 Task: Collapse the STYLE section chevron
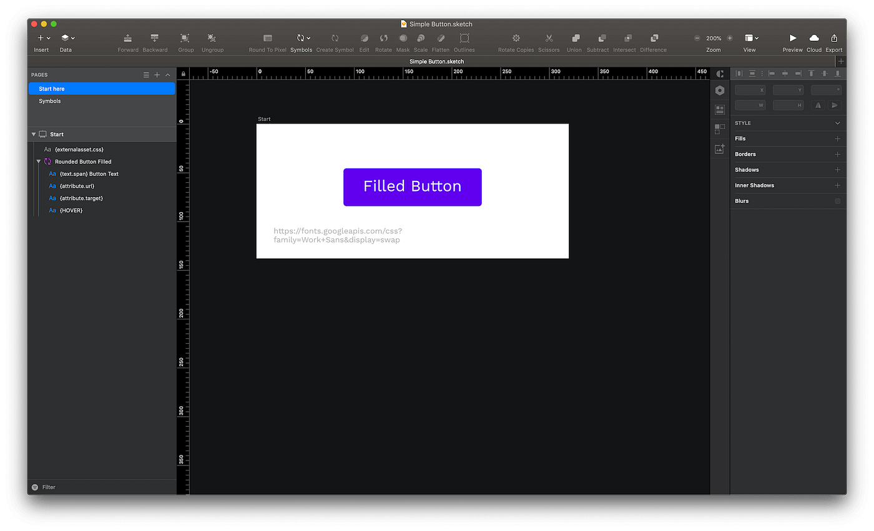(837, 123)
